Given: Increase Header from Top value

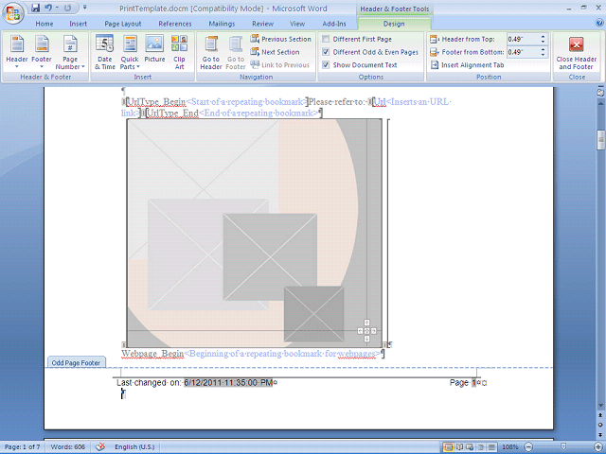Looking at the screenshot, I should (543, 37).
